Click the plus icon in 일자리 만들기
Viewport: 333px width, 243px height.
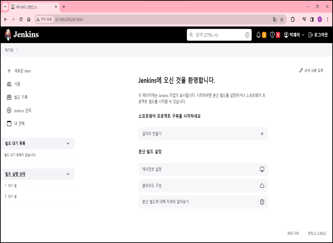(262, 134)
